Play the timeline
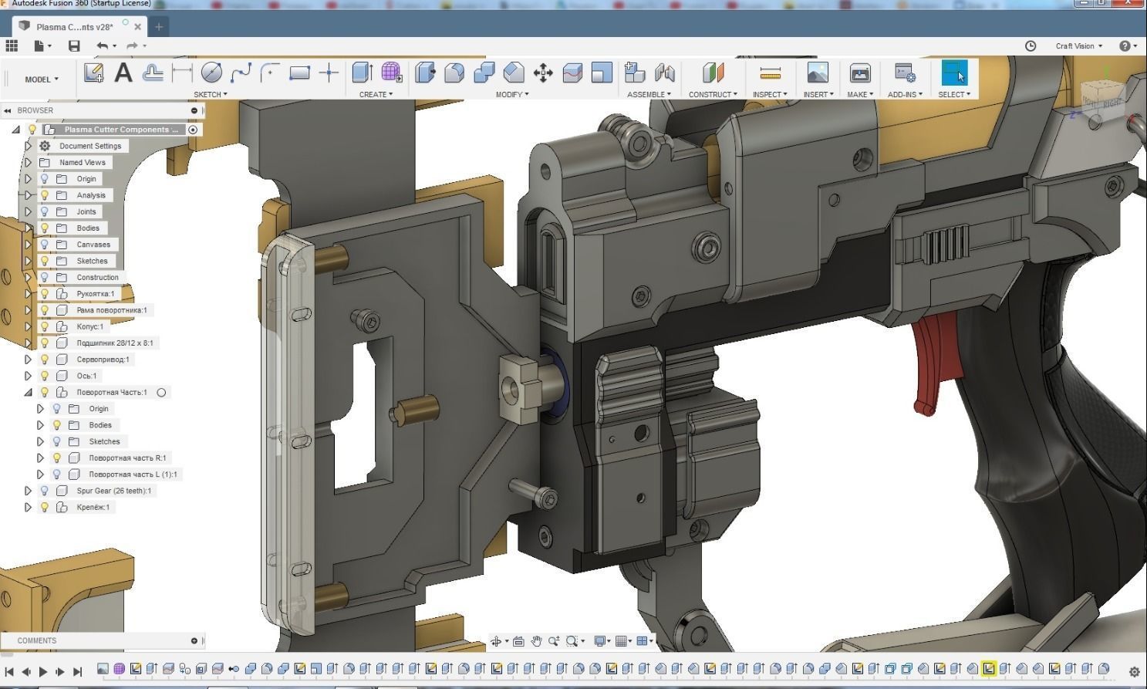Image resolution: width=1147 pixels, height=689 pixels. coord(43,672)
